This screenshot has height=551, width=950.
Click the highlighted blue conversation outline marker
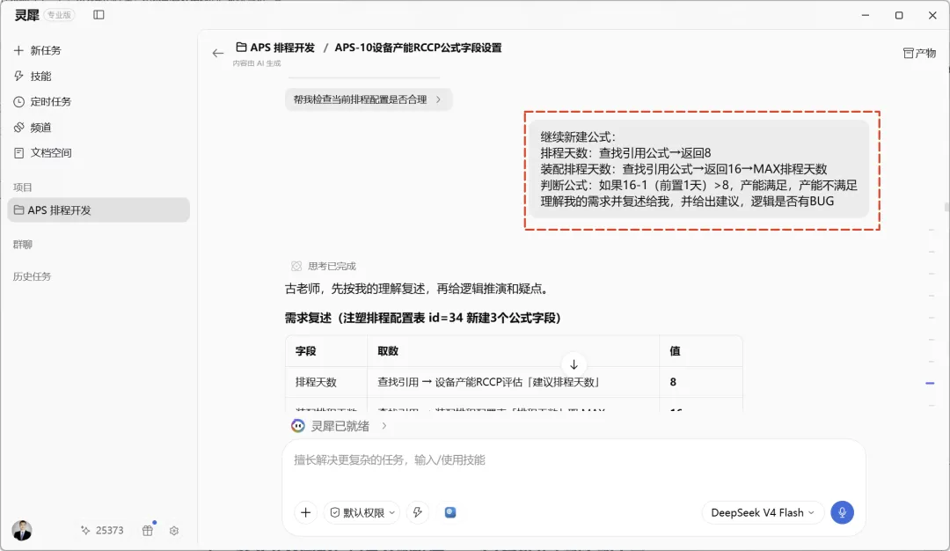(x=930, y=383)
